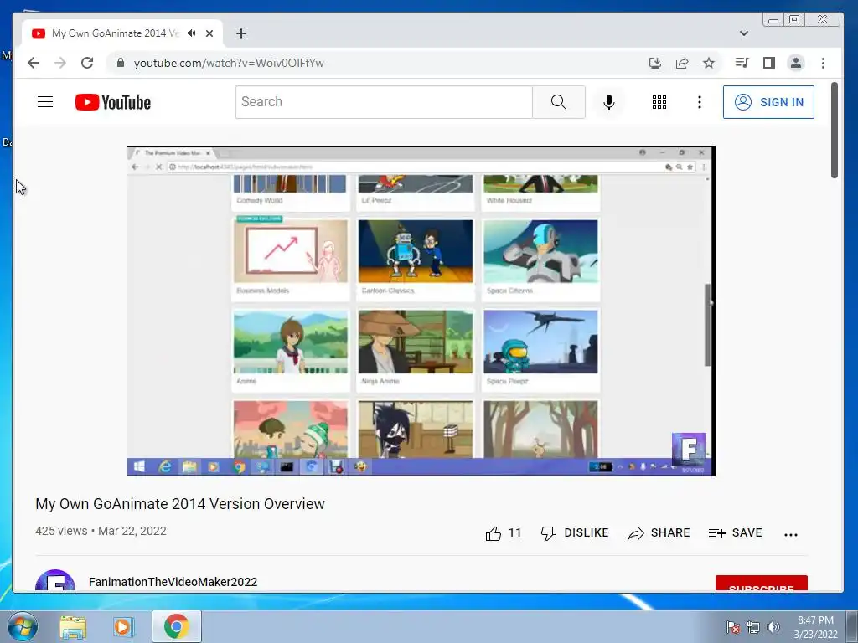Click the taskbar clock 8:47 PM
This screenshot has width=858, height=643.
click(815, 627)
